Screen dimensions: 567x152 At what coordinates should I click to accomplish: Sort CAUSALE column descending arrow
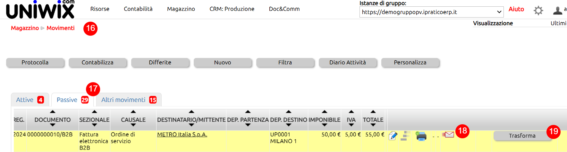point(133,125)
